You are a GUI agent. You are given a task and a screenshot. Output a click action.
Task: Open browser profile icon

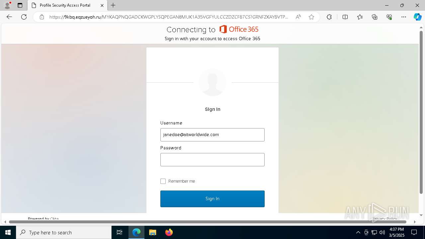click(7, 5)
